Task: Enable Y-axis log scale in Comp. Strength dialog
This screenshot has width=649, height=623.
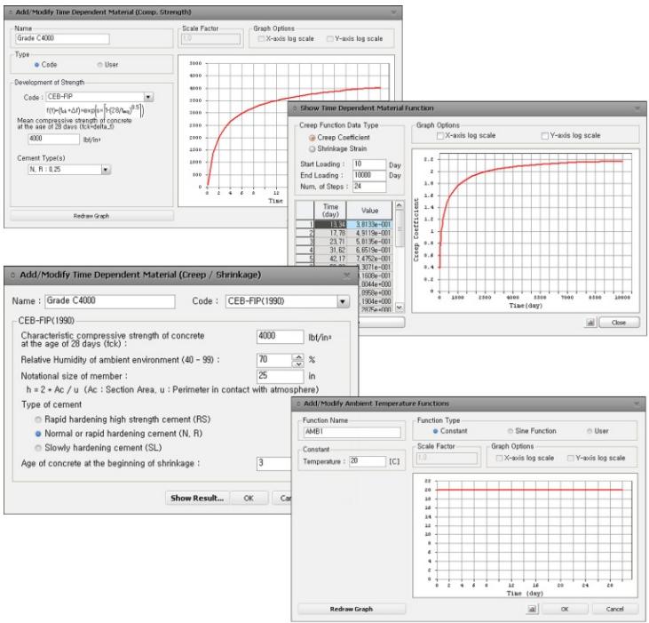Action: [x=329, y=38]
